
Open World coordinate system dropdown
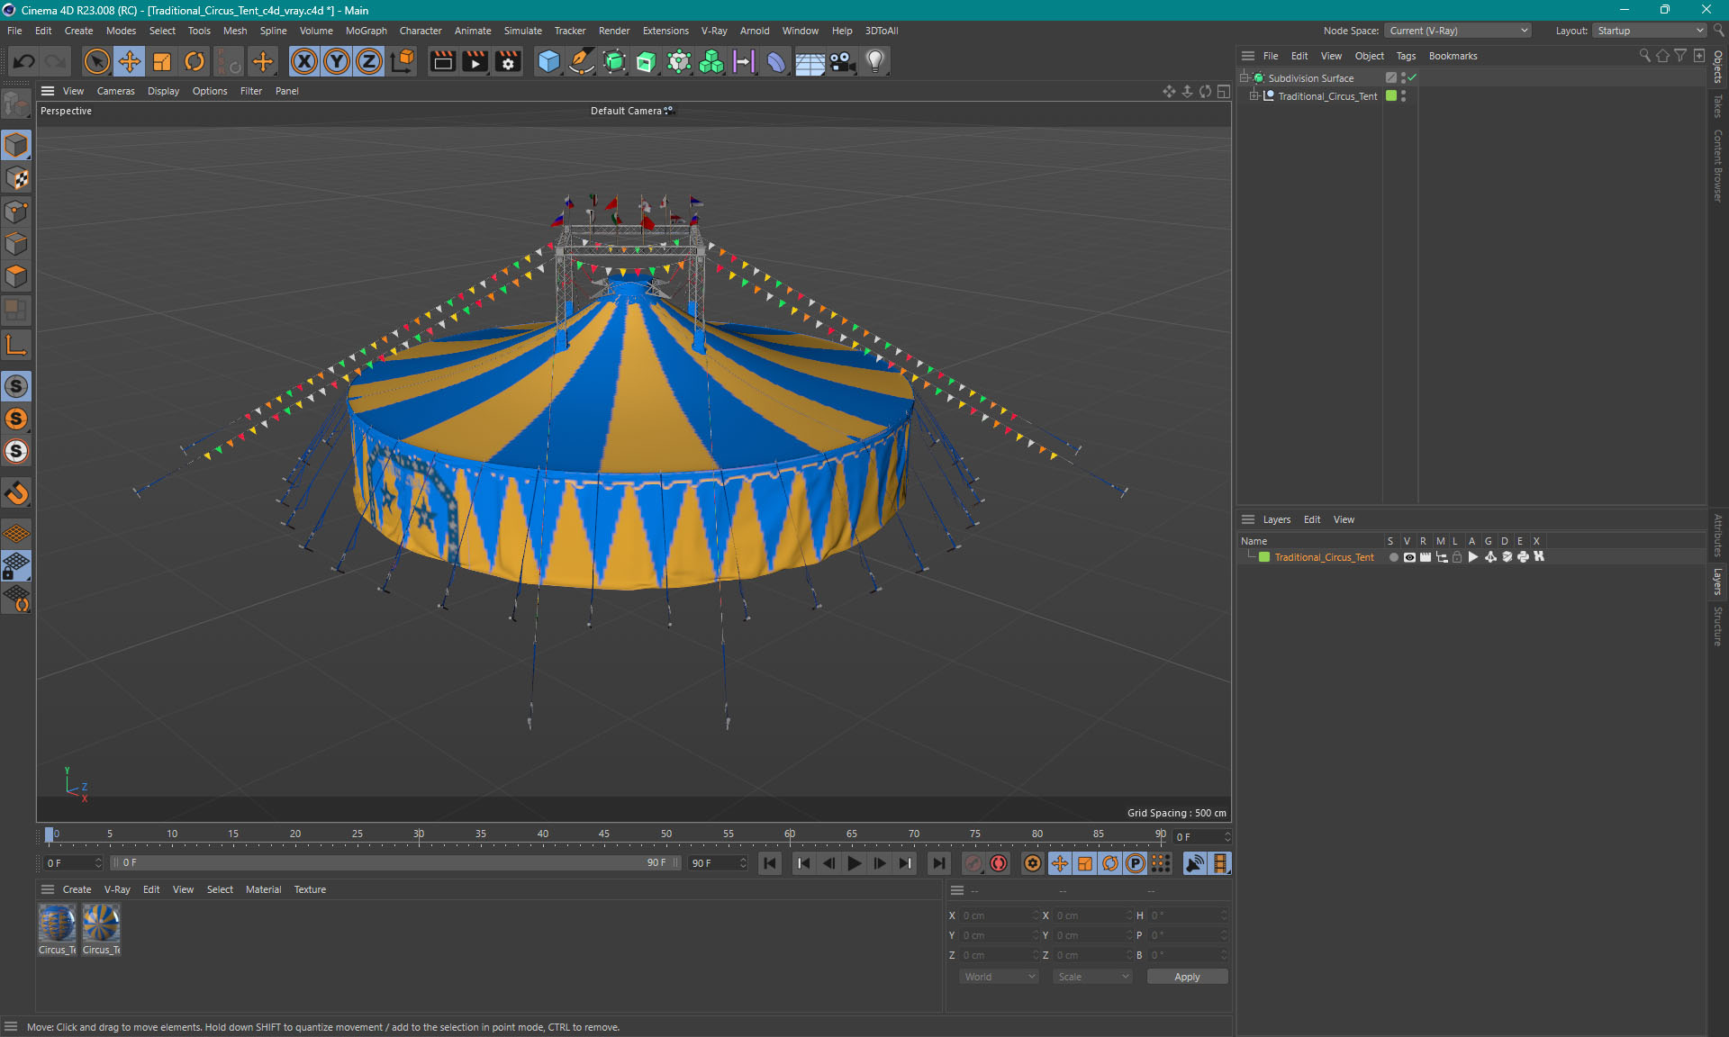click(x=999, y=977)
